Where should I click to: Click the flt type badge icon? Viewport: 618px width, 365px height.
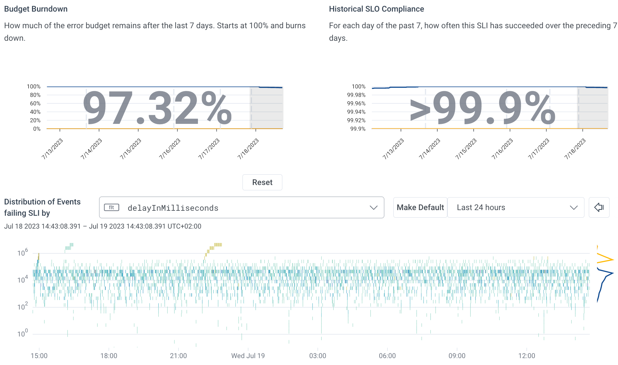(111, 208)
